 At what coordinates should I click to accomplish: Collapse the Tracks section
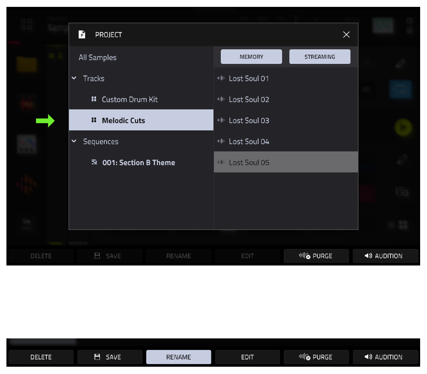[x=74, y=78]
